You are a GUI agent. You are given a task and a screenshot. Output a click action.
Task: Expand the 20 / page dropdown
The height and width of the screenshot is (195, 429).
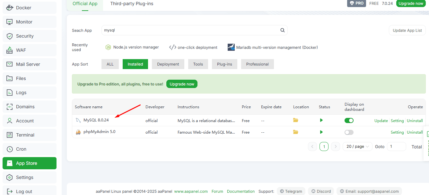click(357, 146)
